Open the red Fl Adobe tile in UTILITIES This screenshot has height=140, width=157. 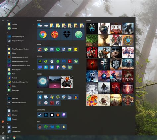coord(52,103)
